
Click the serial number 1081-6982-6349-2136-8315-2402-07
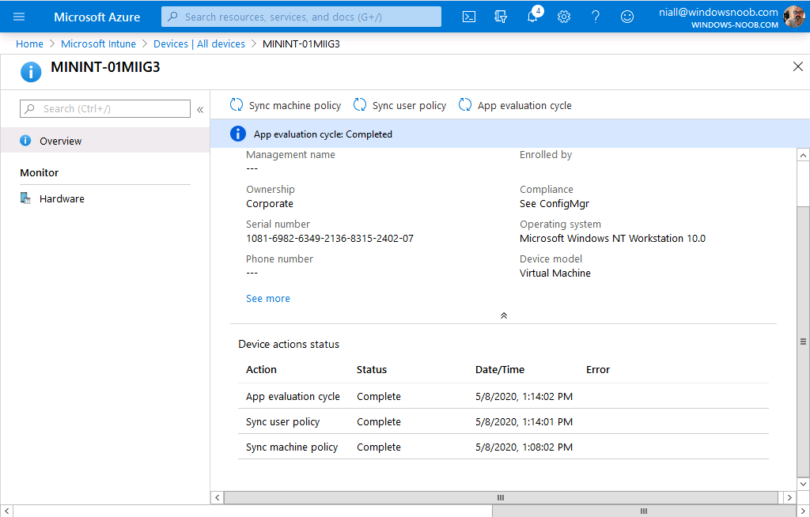click(x=330, y=238)
